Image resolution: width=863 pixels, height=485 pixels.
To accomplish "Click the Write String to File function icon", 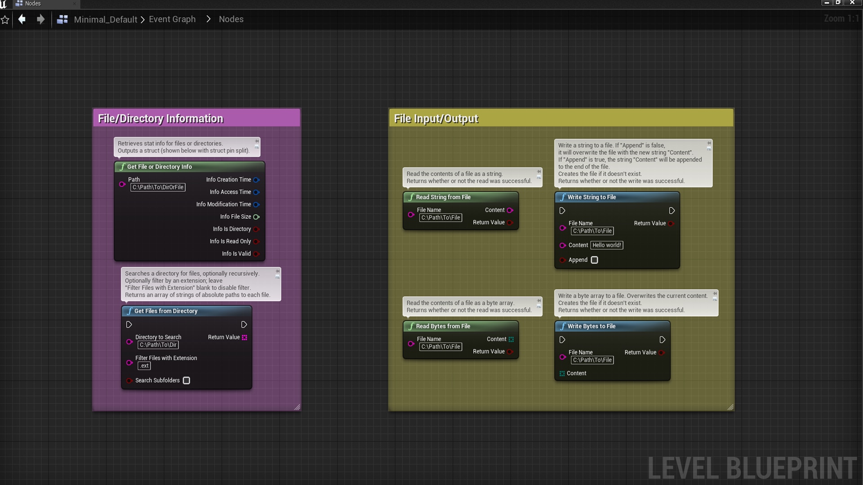I will click(562, 197).
